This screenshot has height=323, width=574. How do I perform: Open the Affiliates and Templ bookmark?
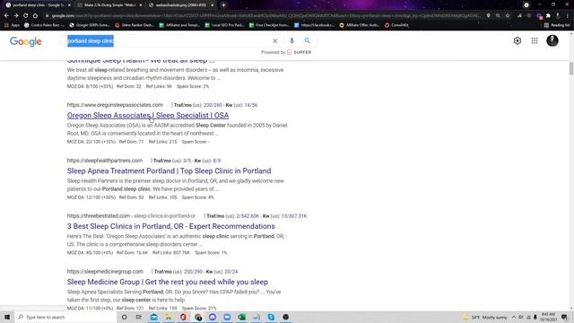click(179, 25)
